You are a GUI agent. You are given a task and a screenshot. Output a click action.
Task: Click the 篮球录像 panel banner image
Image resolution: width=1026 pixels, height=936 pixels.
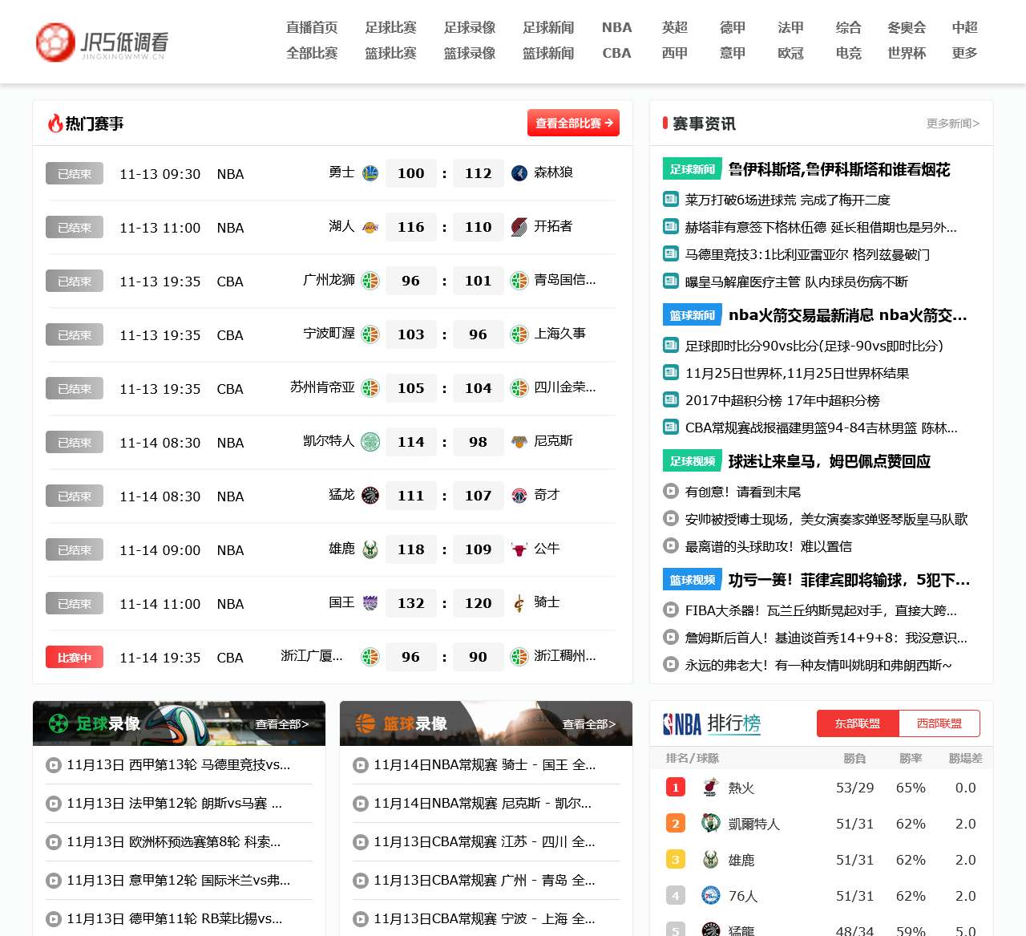tap(486, 723)
